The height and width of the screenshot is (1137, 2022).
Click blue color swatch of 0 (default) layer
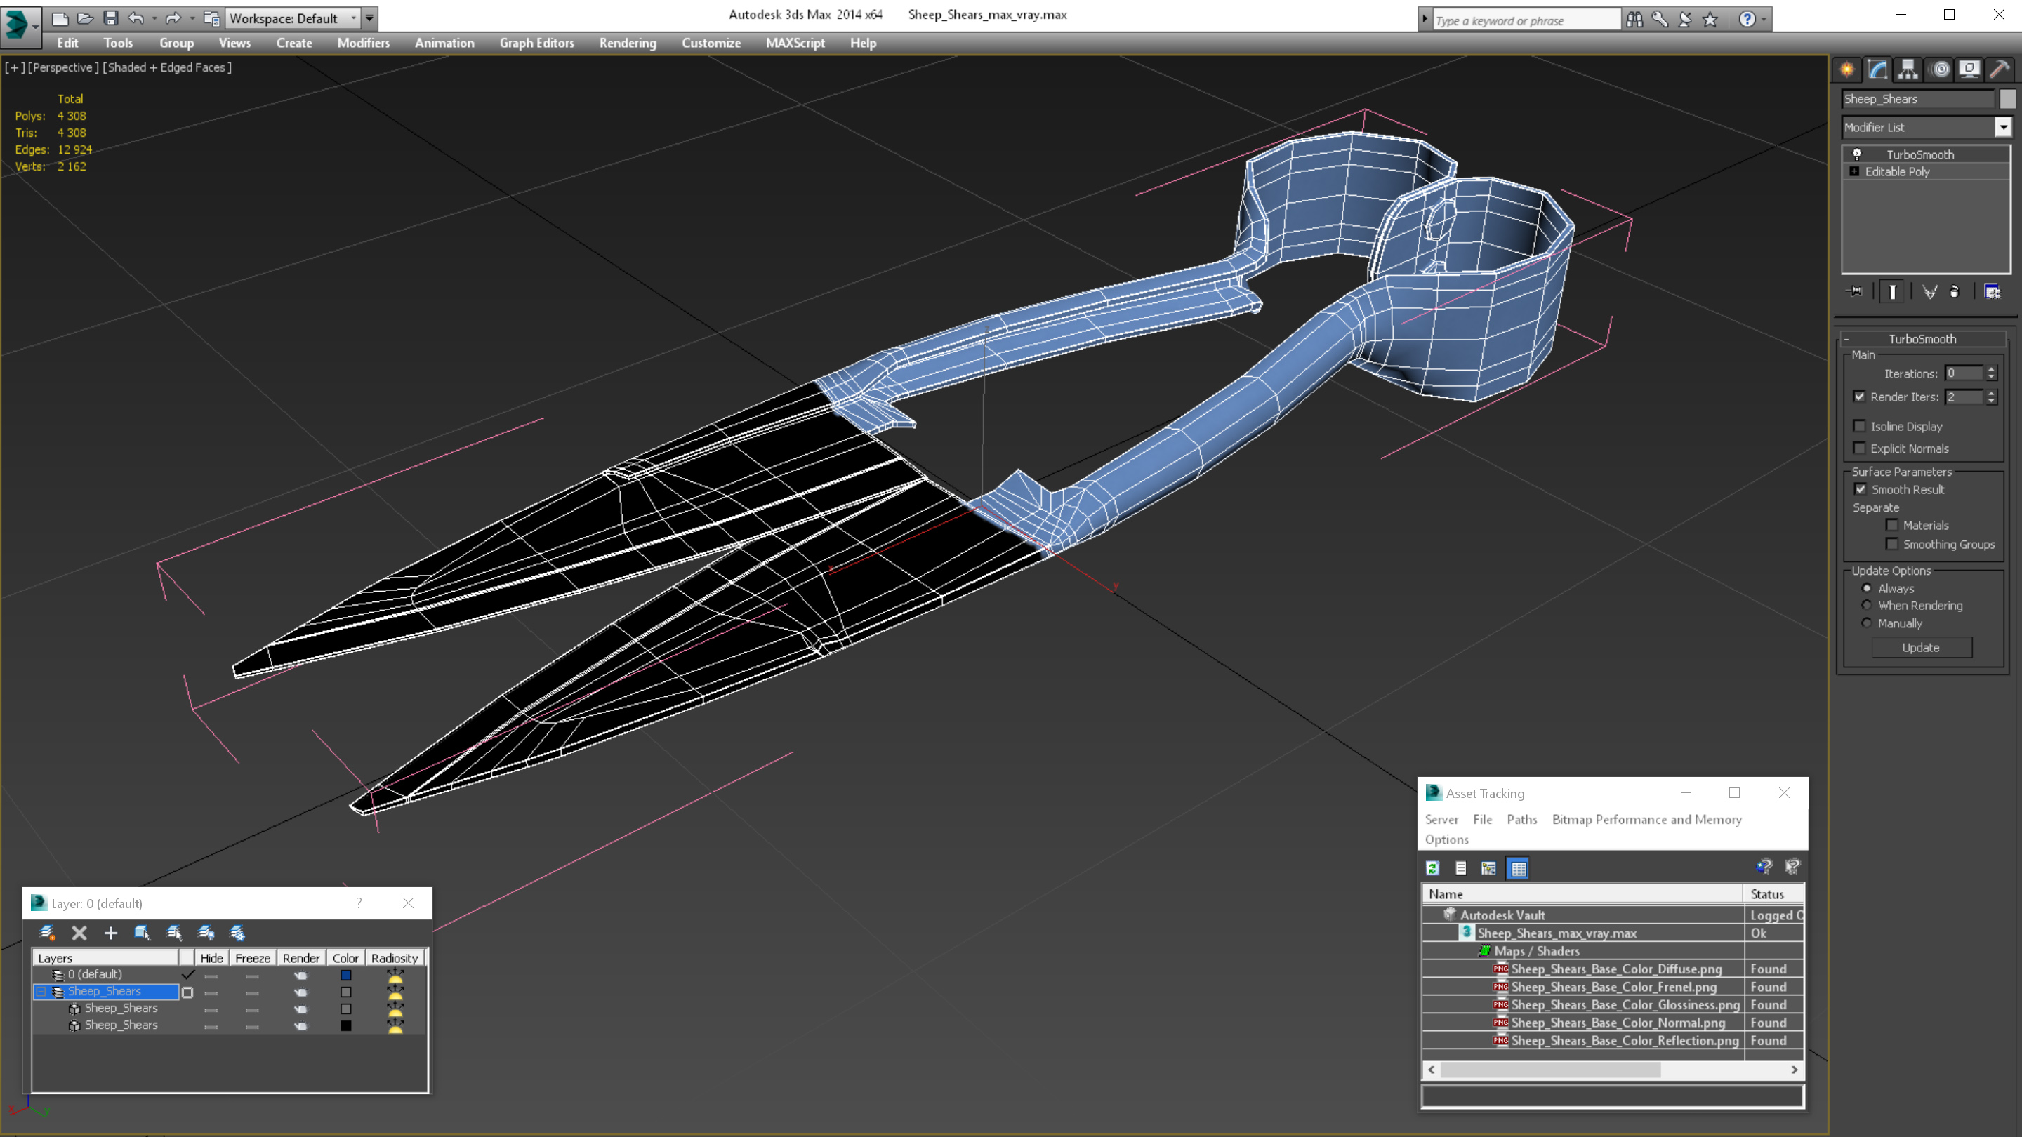point(345,975)
